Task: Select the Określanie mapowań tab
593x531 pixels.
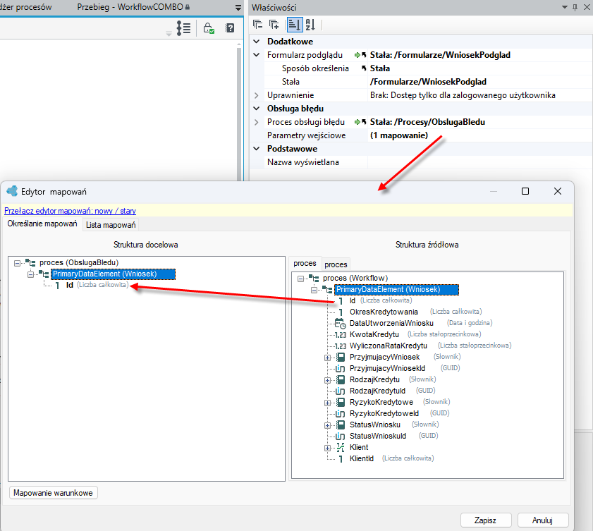Action: [42, 224]
